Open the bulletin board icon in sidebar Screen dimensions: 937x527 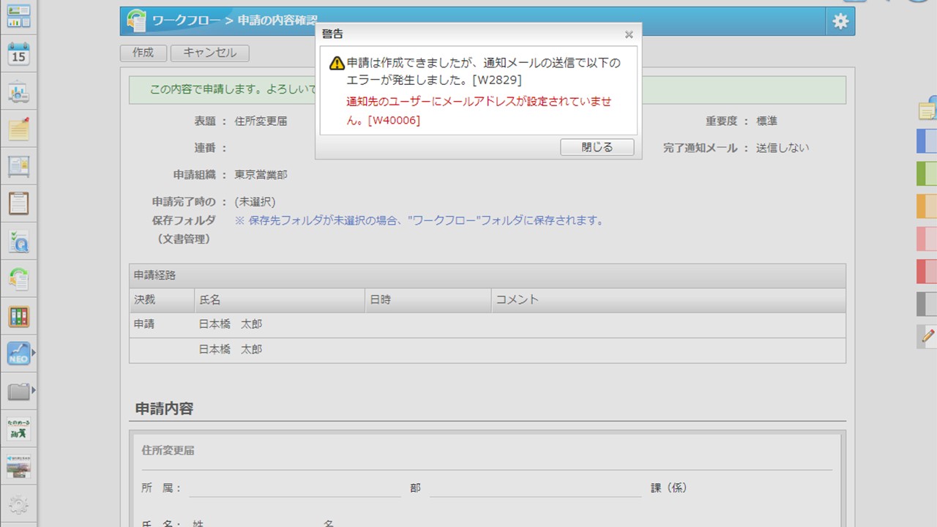[x=18, y=166]
